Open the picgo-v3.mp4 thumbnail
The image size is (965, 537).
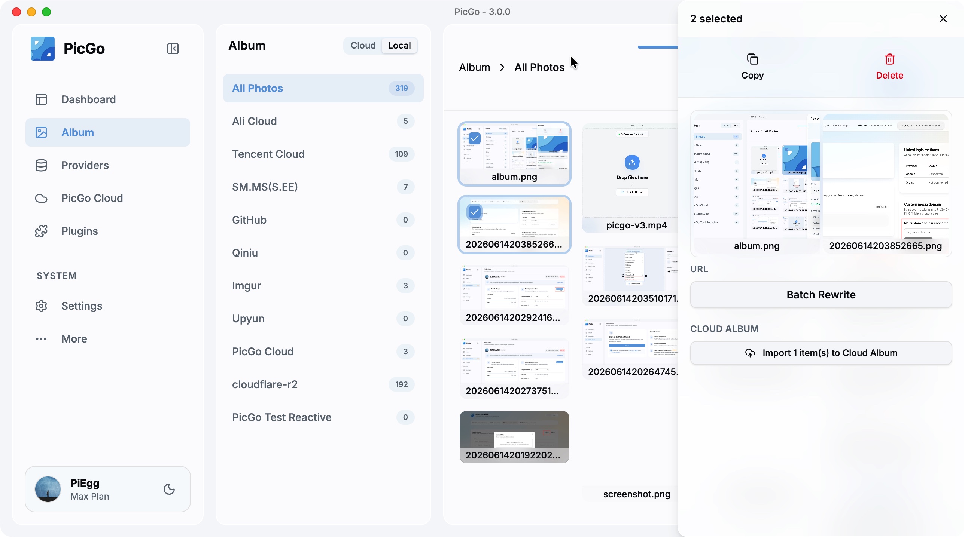(630, 178)
